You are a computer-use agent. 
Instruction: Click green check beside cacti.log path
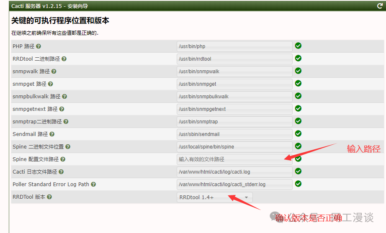click(299, 171)
